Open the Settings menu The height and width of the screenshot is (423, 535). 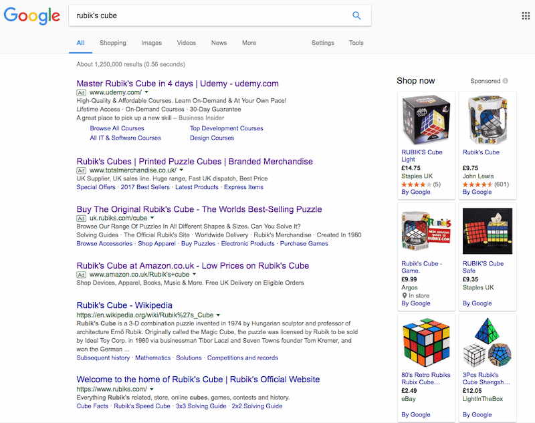tap(323, 43)
